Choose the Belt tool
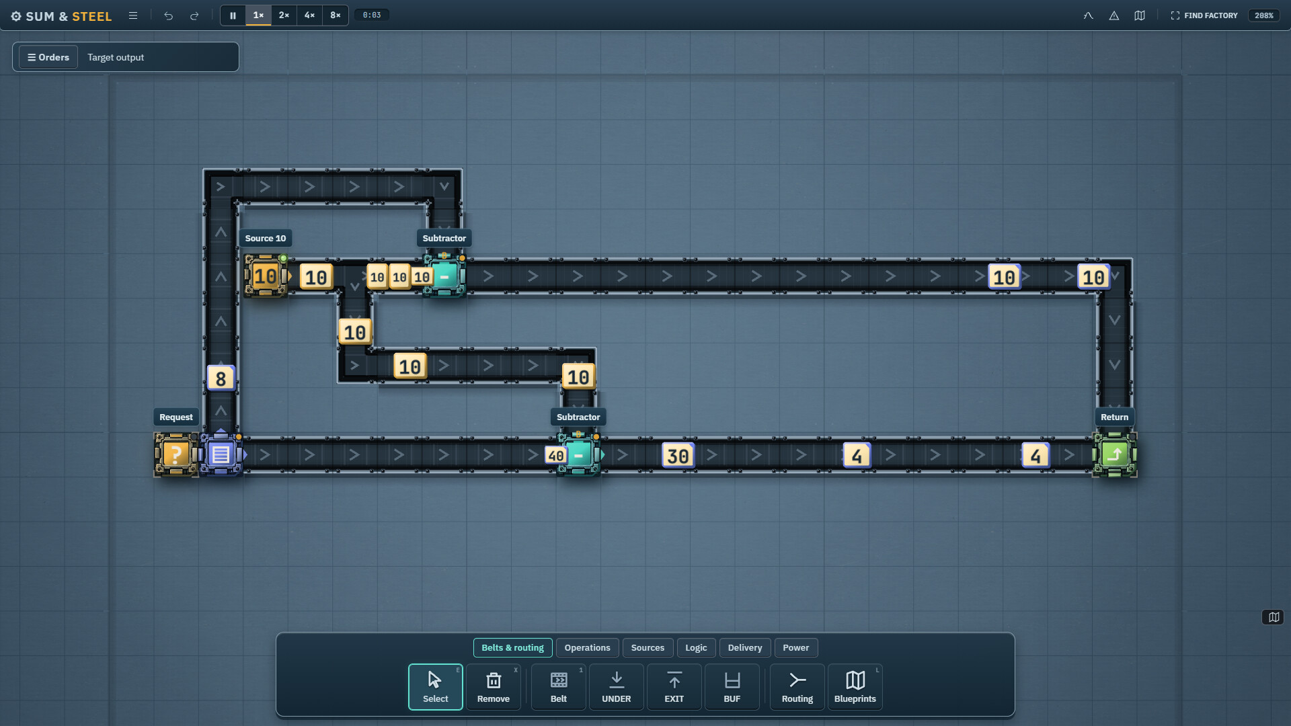Image resolution: width=1291 pixels, height=726 pixels. click(559, 687)
